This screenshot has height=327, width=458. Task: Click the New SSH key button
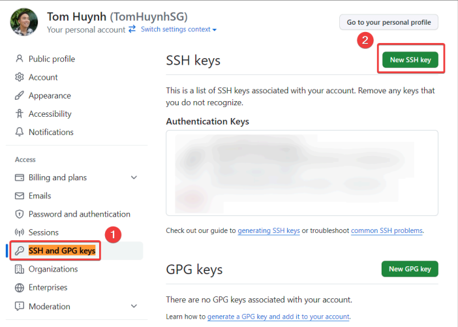click(x=410, y=59)
